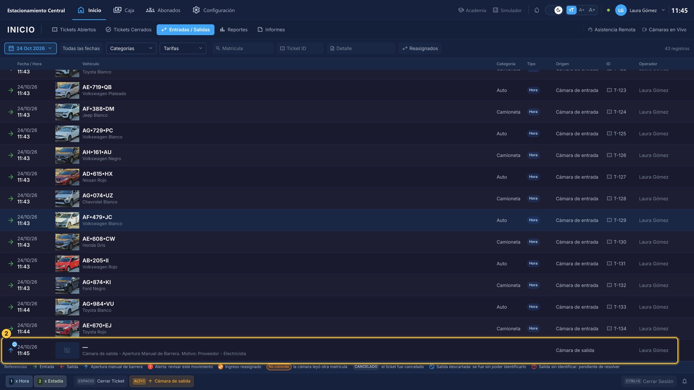Expand the Categorías dropdown
Image resolution: width=694 pixels, height=390 pixels.
click(x=131, y=48)
